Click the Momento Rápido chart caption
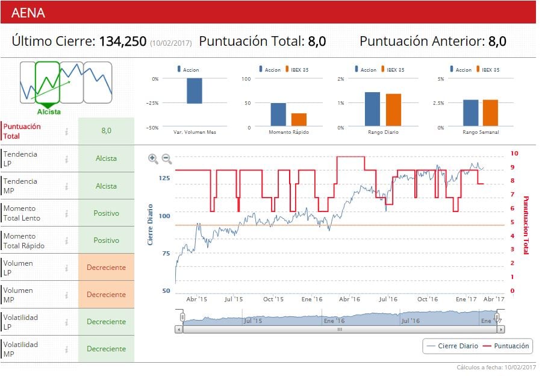The image size is (542, 376). (x=288, y=132)
